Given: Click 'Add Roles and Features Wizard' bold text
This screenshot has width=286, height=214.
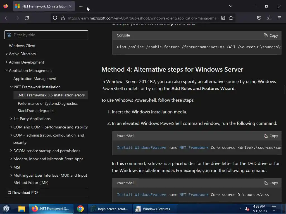Looking at the screenshot, I should (x=203, y=88).
